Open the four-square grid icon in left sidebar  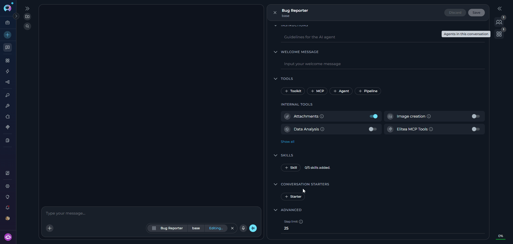(x=8, y=61)
